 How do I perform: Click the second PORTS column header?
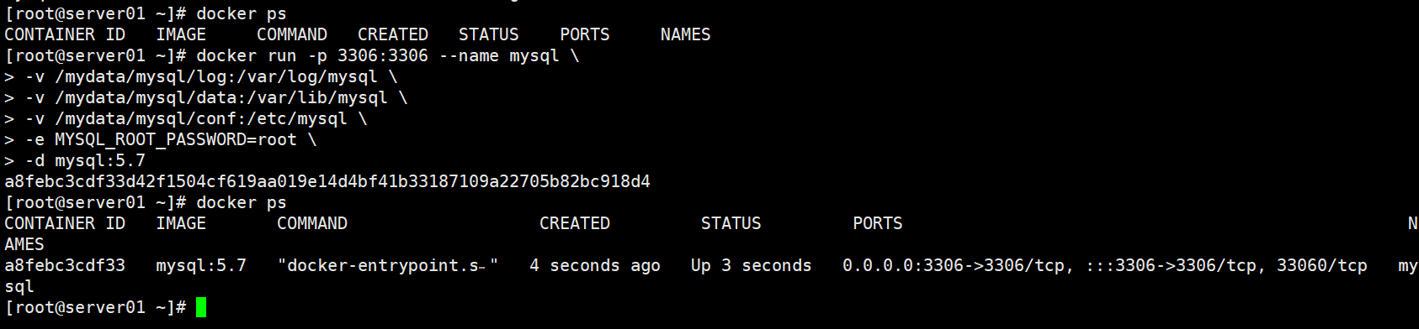click(878, 223)
